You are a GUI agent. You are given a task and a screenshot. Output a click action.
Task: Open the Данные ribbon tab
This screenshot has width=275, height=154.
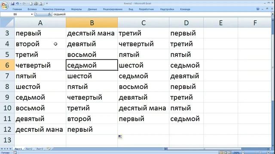[x=92, y=9]
